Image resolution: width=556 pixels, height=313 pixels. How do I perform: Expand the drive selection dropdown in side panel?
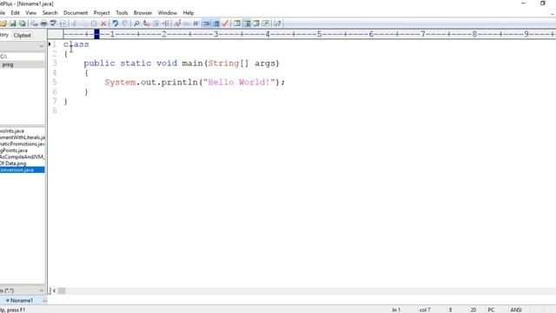point(41,46)
